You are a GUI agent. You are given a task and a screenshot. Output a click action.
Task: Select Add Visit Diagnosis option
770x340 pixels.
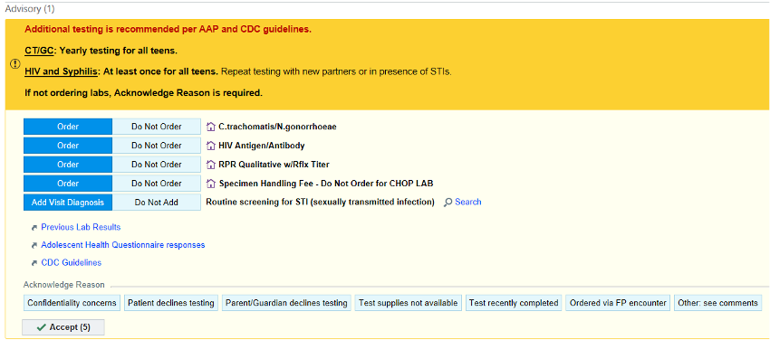[x=68, y=203]
